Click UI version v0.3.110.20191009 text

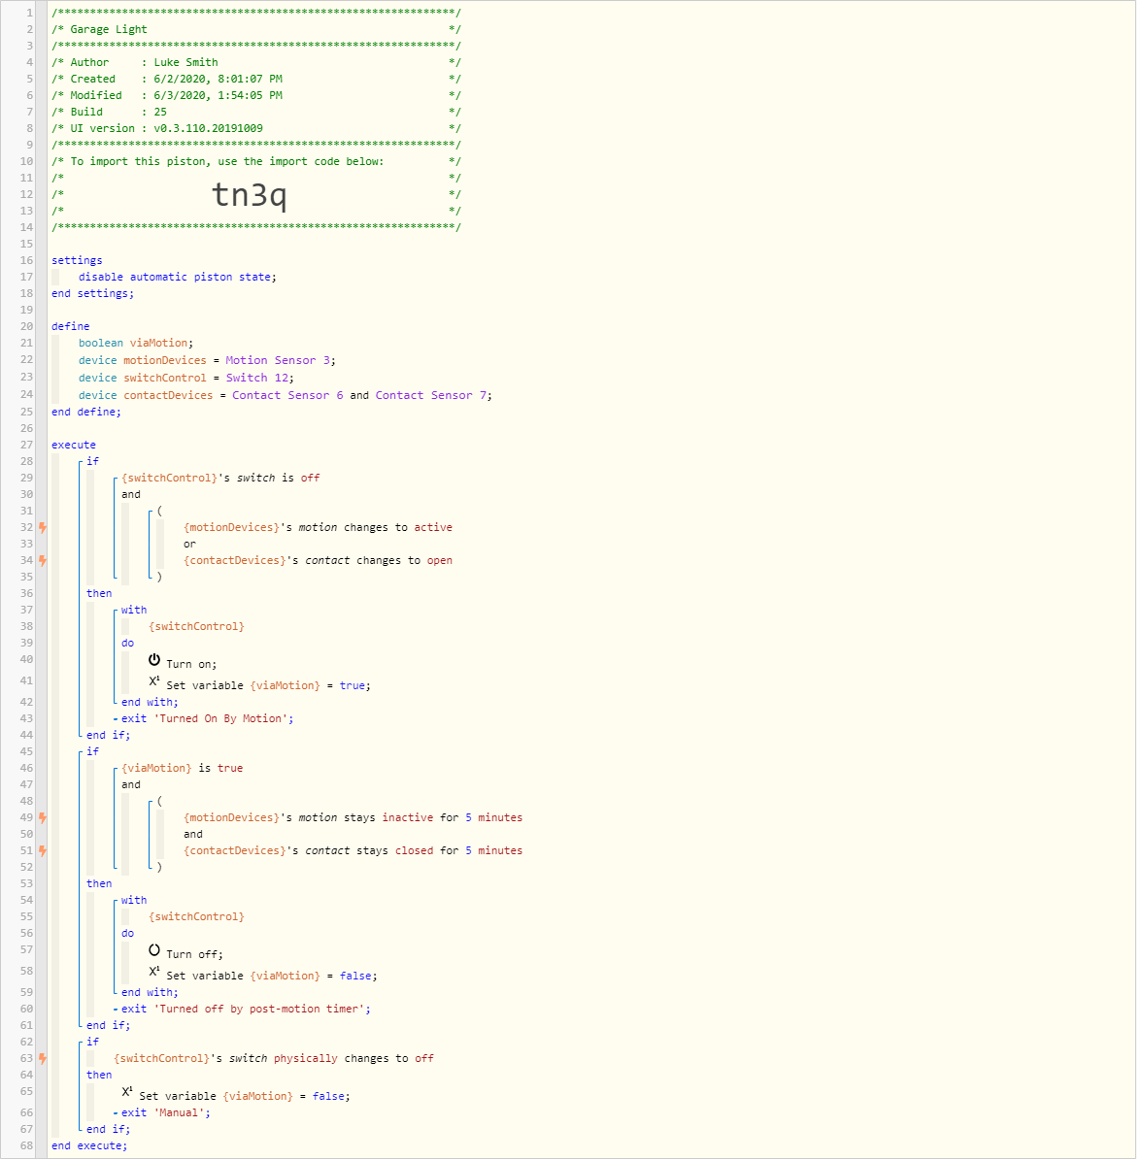click(209, 129)
